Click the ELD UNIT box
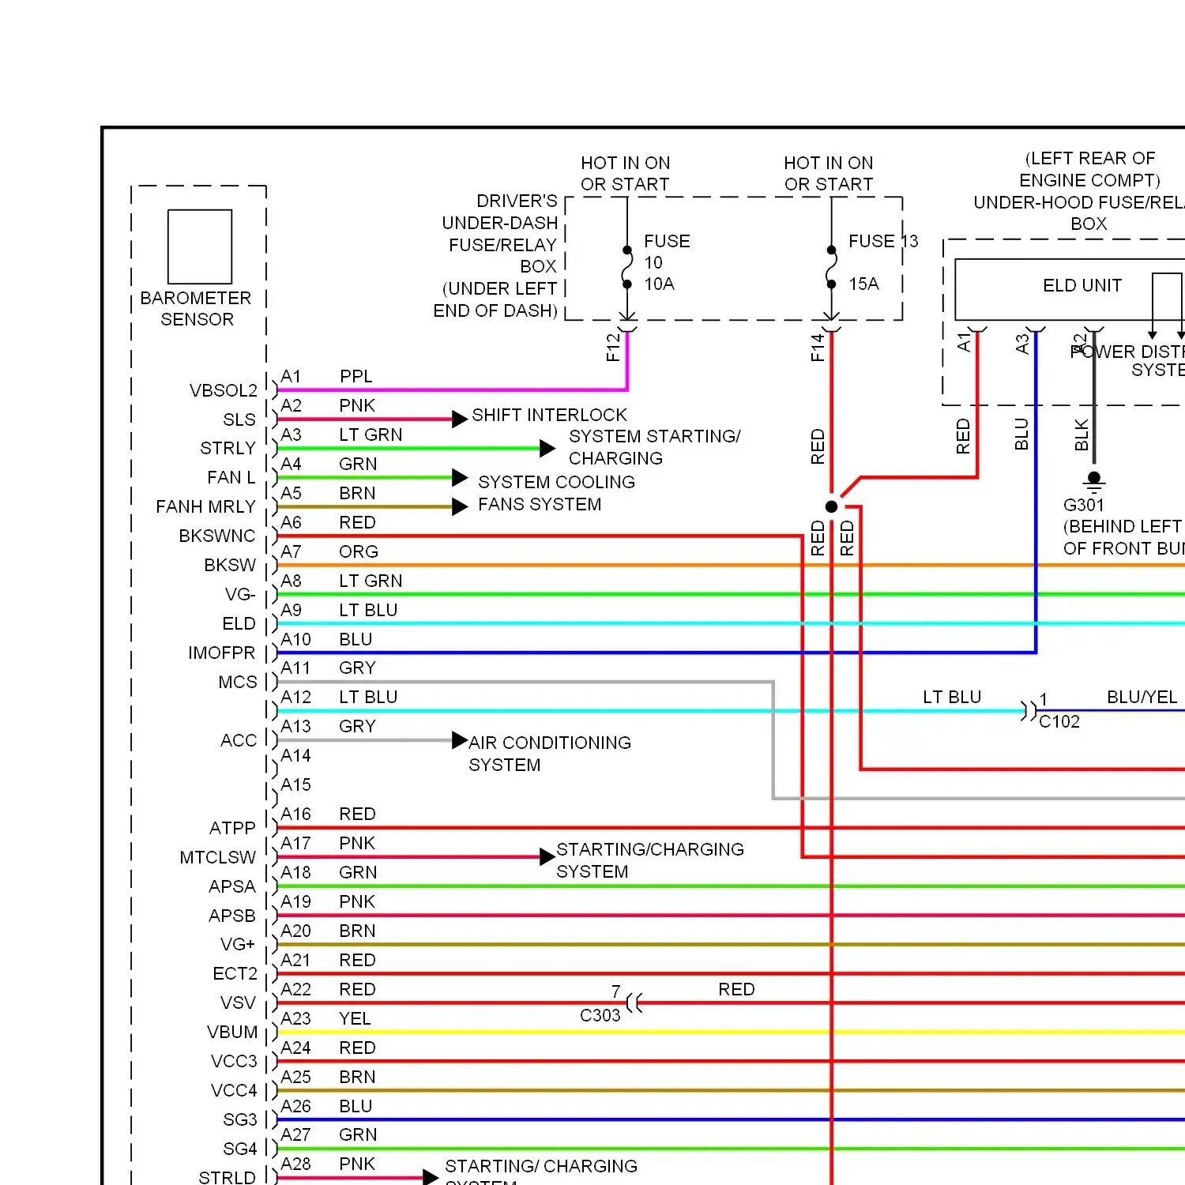1185x1185 pixels. (1070, 289)
